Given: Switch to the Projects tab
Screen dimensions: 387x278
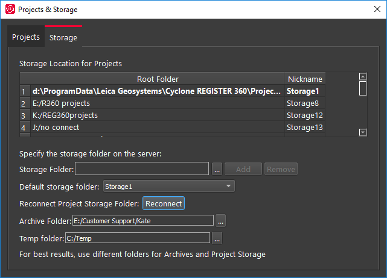Looking at the screenshot, I should pos(26,37).
